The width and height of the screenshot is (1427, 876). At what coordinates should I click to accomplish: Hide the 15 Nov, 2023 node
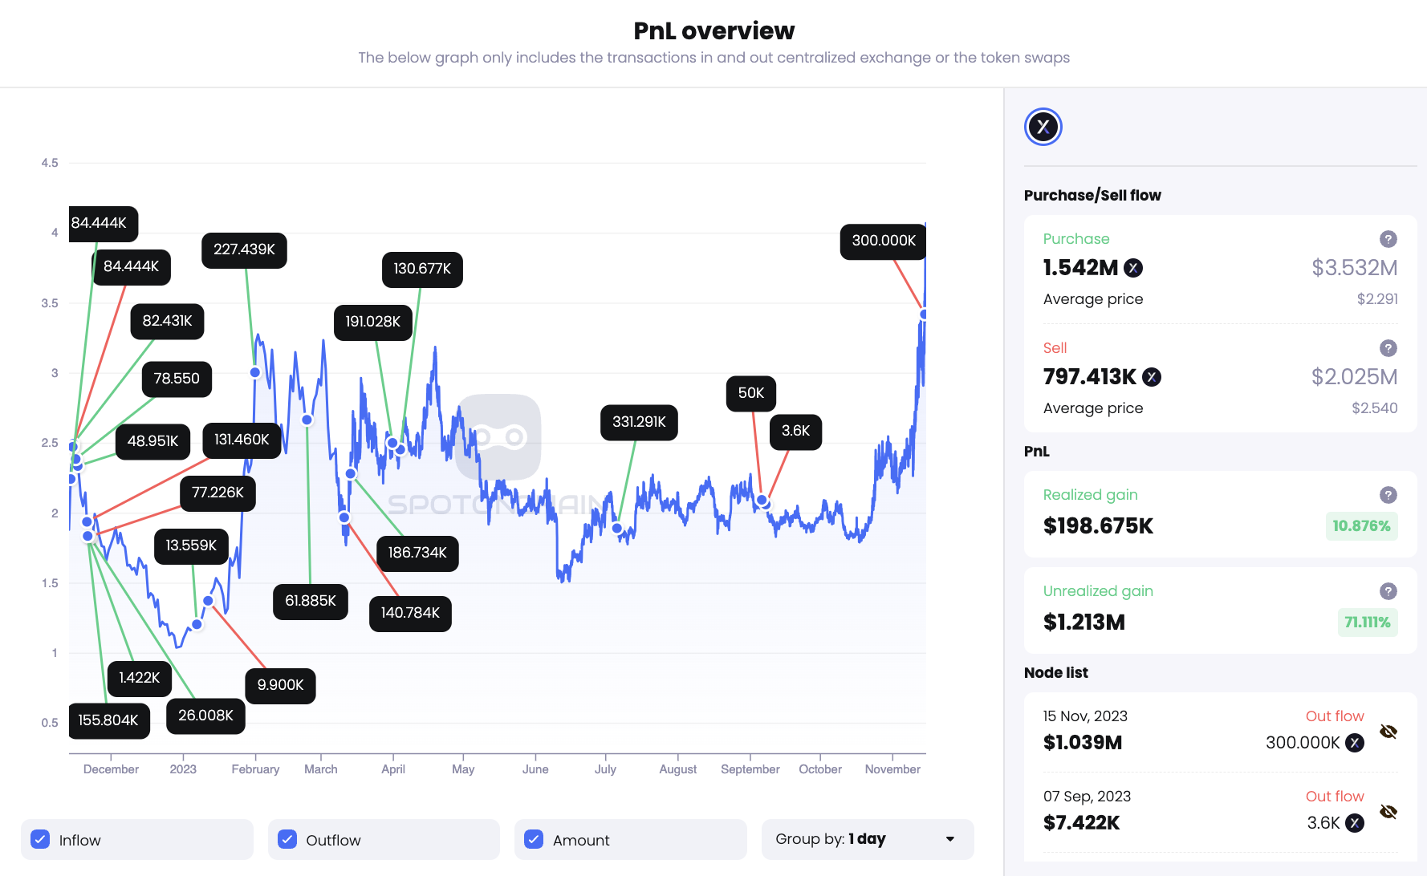pyautogui.click(x=1388, y=732)
